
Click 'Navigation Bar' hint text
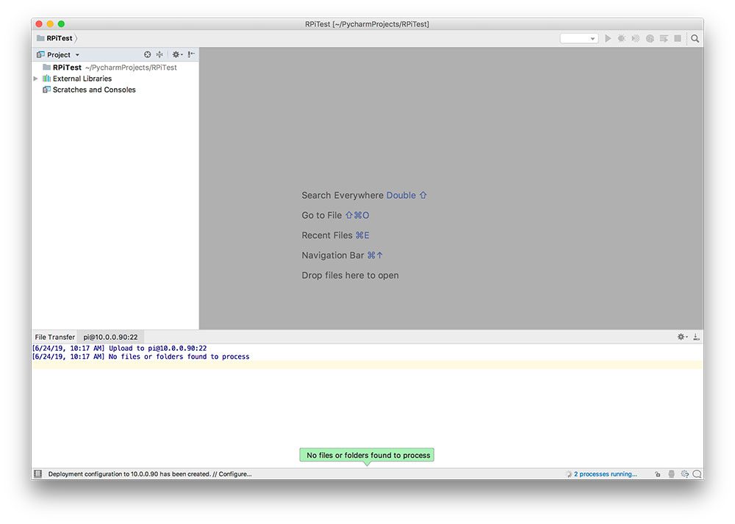click(333, 255)
